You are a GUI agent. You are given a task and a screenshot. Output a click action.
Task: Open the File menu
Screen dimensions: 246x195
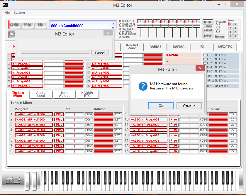(7, 13)
